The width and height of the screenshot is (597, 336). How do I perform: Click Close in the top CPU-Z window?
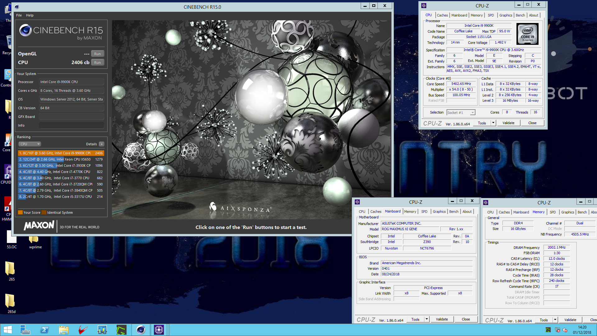(532, 123)
